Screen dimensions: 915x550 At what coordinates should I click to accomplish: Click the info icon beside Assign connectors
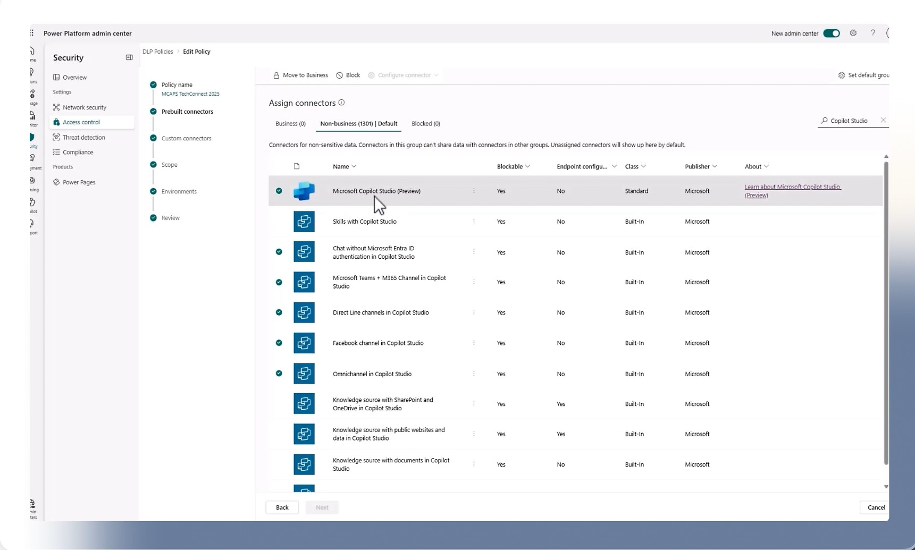[x=342, y=103]
